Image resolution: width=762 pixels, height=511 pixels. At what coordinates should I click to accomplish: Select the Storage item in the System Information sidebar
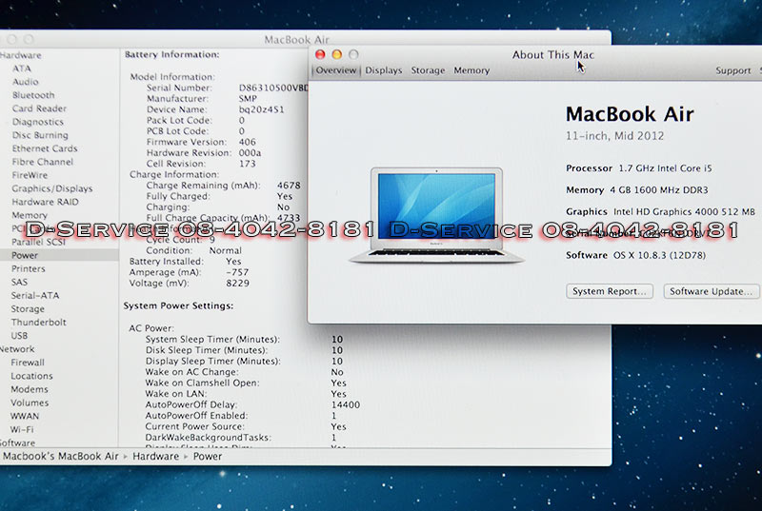tap(28, 309)
